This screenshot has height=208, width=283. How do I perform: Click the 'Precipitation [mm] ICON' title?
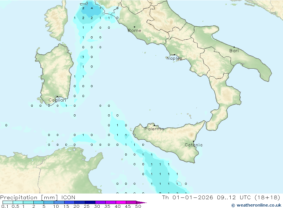pyautogui.click(x=38, y=197)
